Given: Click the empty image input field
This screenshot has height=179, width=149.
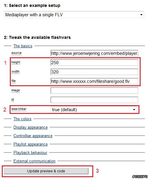Looking at the screenshot, I should click(x=94, y=91).
